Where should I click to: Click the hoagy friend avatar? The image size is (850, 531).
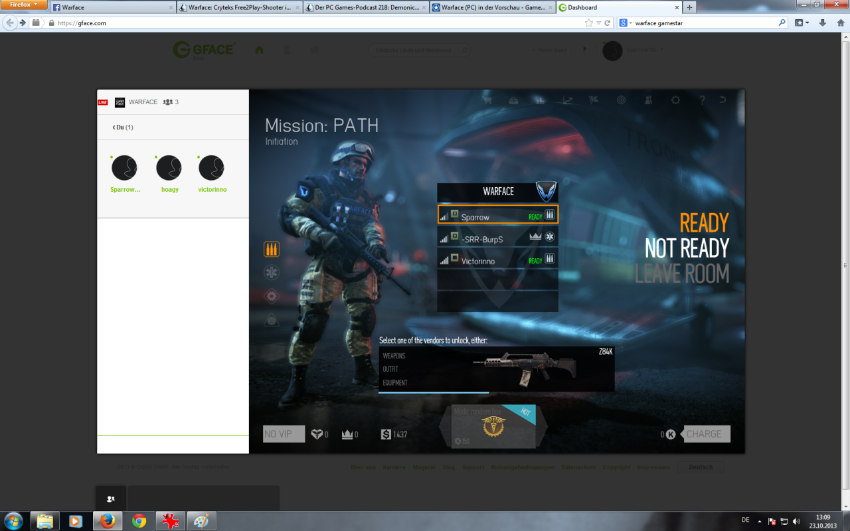(169, 168)
